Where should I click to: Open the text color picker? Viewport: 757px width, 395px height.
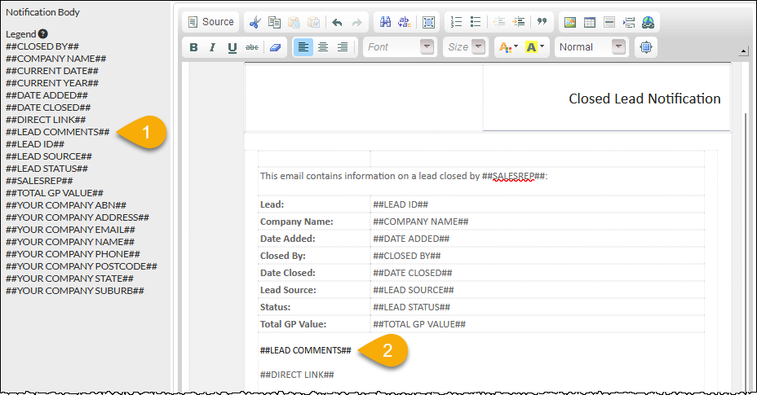508,47
